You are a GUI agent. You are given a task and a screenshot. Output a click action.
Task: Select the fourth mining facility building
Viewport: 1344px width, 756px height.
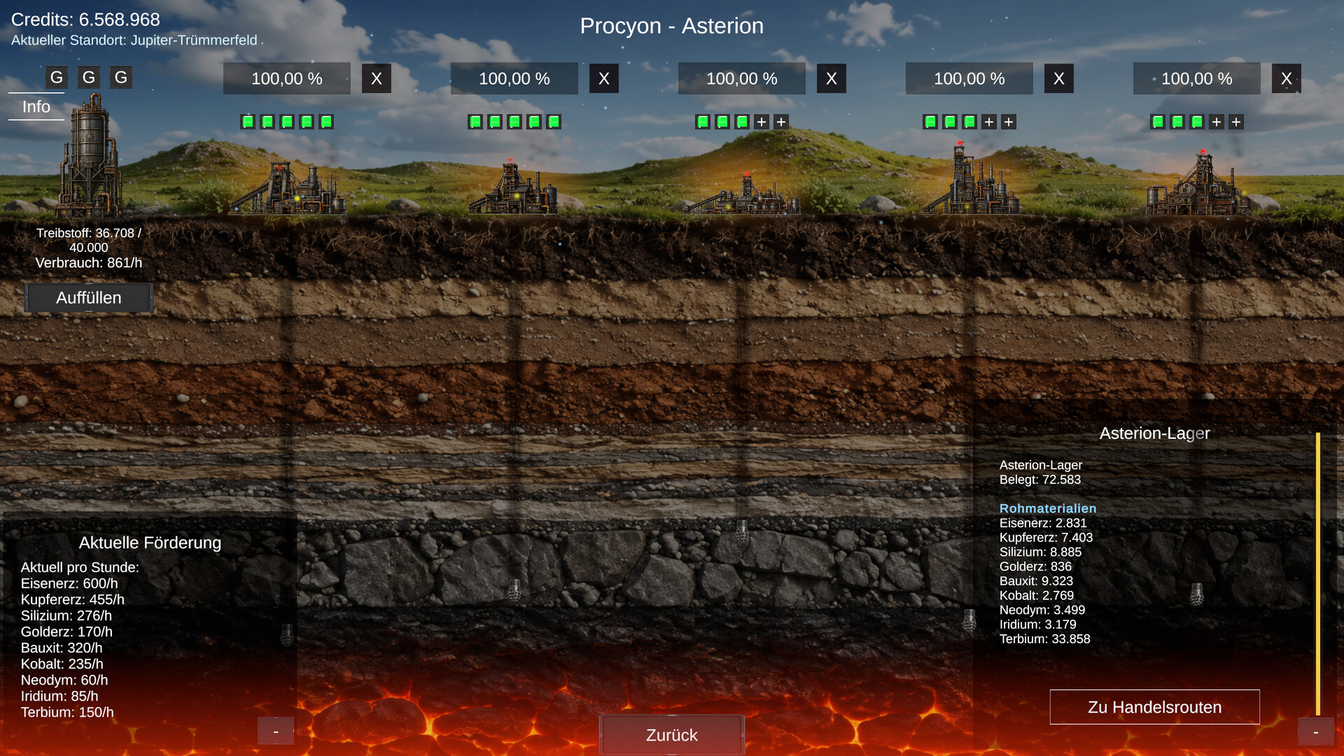point(969,178)
